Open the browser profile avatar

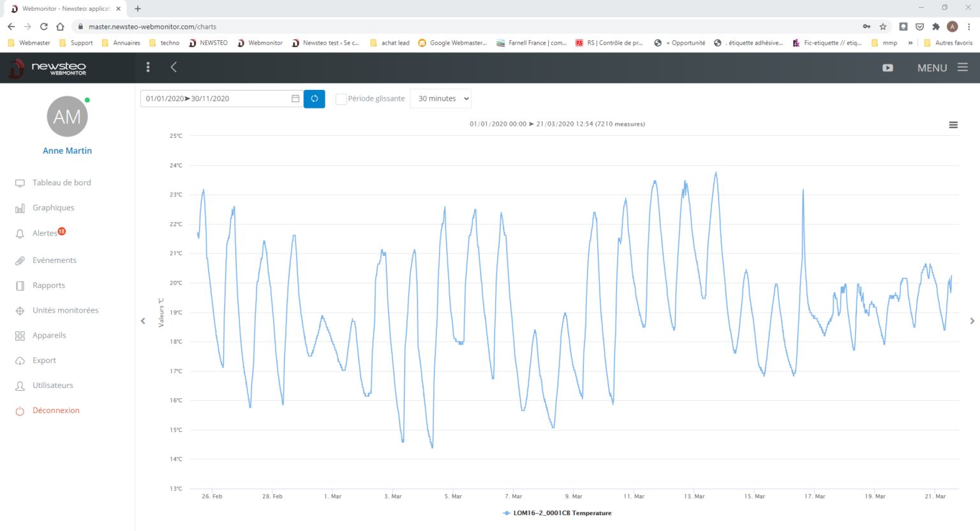pos(953,27)
